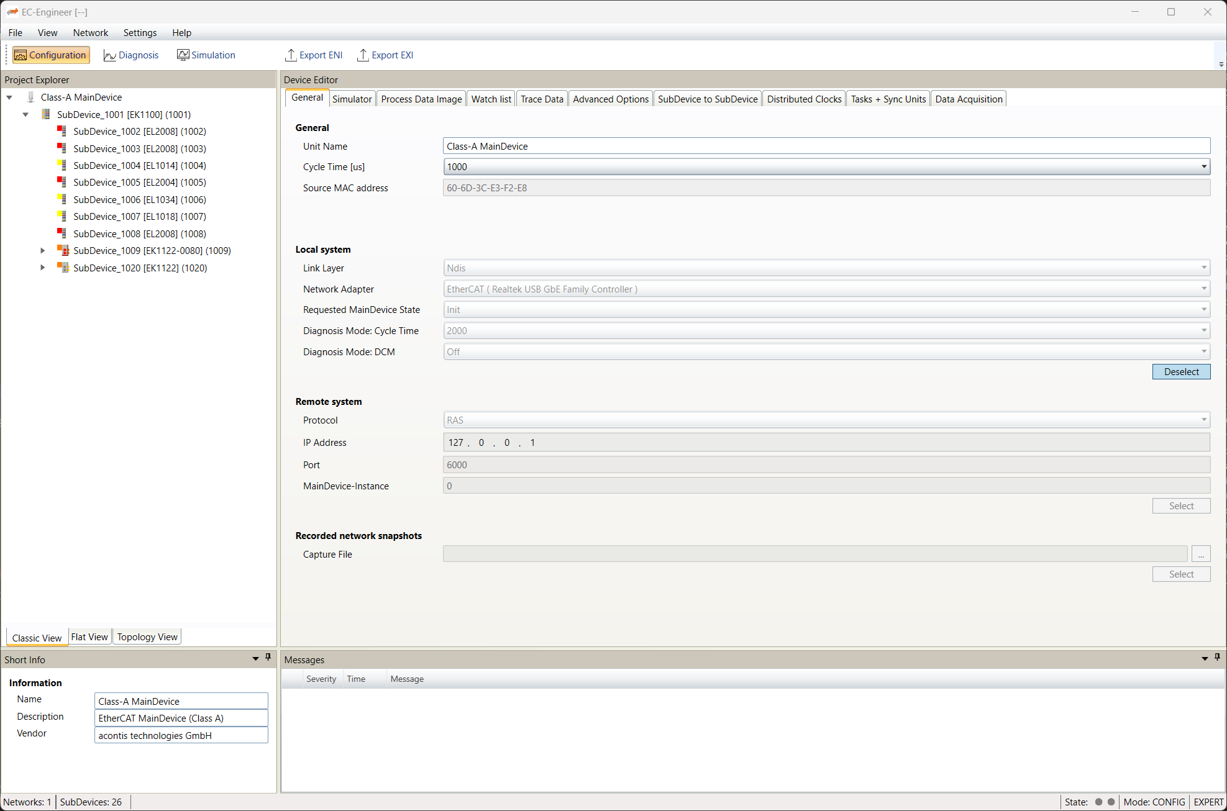1227x811 pixels.
Task: Open the Diagnosis mode icon
Action: 110,55
